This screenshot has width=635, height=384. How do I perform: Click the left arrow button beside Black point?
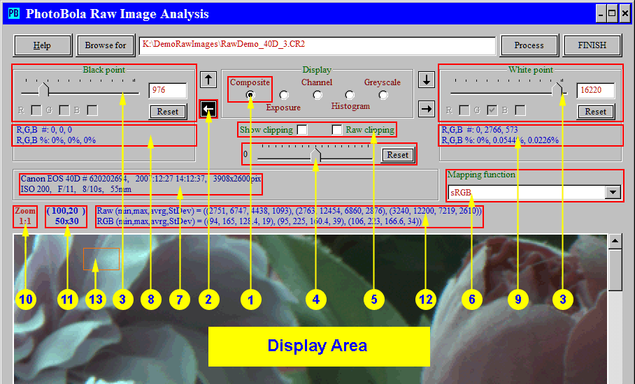coord(208,109)
